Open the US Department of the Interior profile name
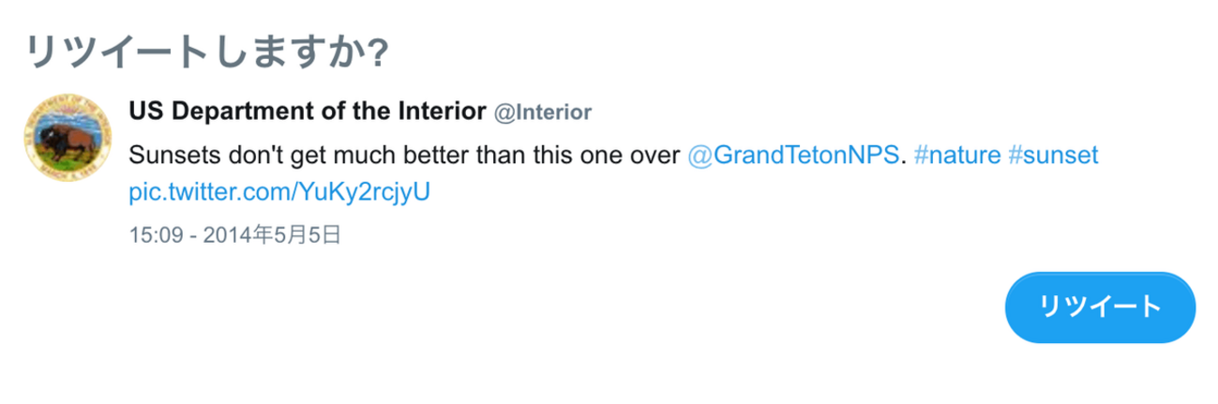This screenshot has width=1218, height=404. coord(307,112)
